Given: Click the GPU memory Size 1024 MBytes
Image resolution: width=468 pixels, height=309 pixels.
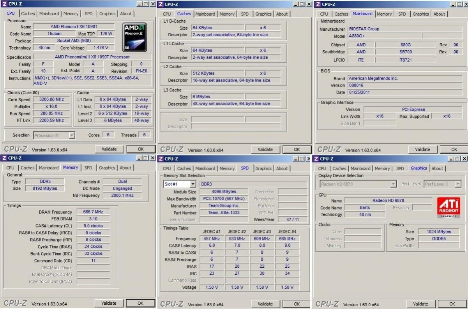Looking at the screenshot, I should 439,231.
